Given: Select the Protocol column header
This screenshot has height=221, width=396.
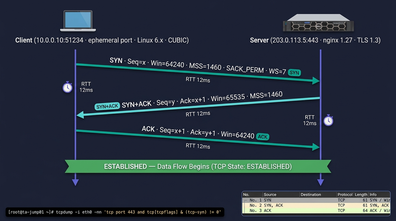Looking at the screenshot, I should (x=345, y=195).
